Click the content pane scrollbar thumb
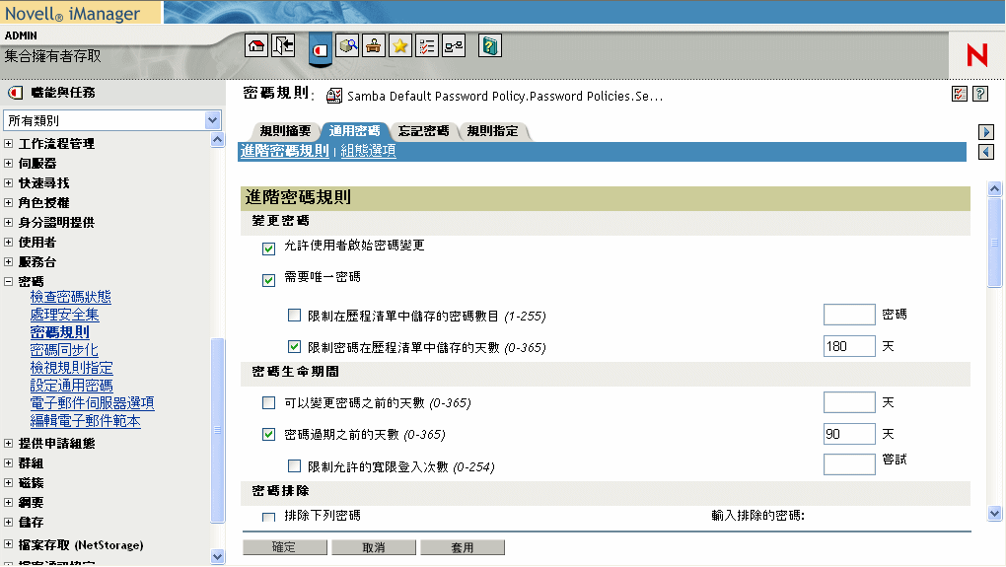 coord(994,243)
